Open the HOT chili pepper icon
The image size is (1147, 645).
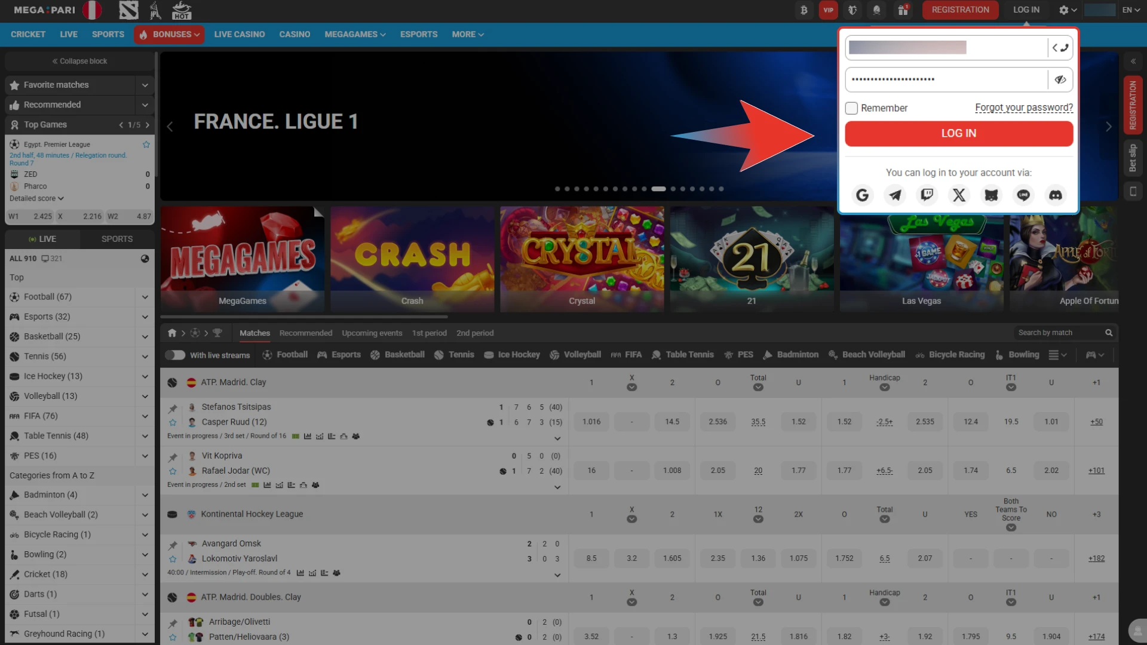click(x=182, y=10)
